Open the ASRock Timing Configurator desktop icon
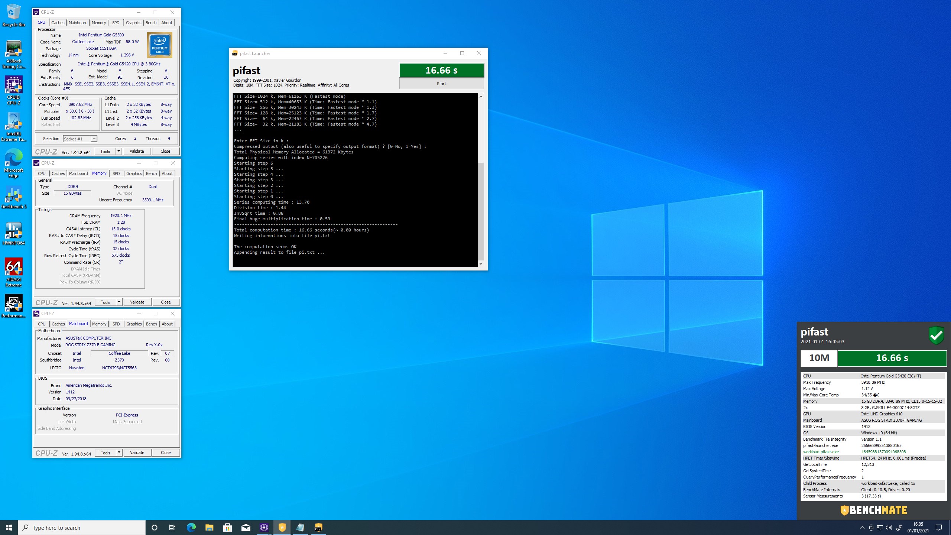Image resolution: width=951 pixels, height=535 pixels. click(14, 55)
